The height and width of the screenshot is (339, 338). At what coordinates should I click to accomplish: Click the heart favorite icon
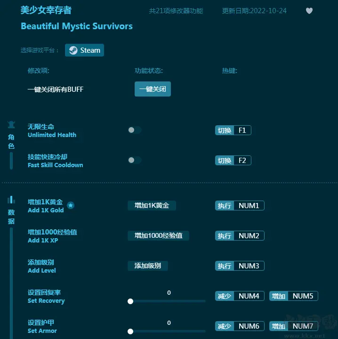(309, 11)
